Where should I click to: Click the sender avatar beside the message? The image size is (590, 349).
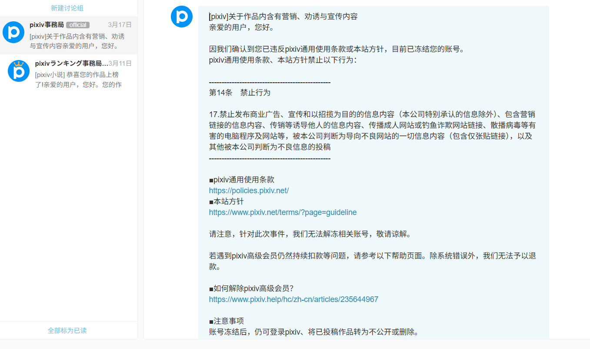pyautogui.click(x=182, y=17)
